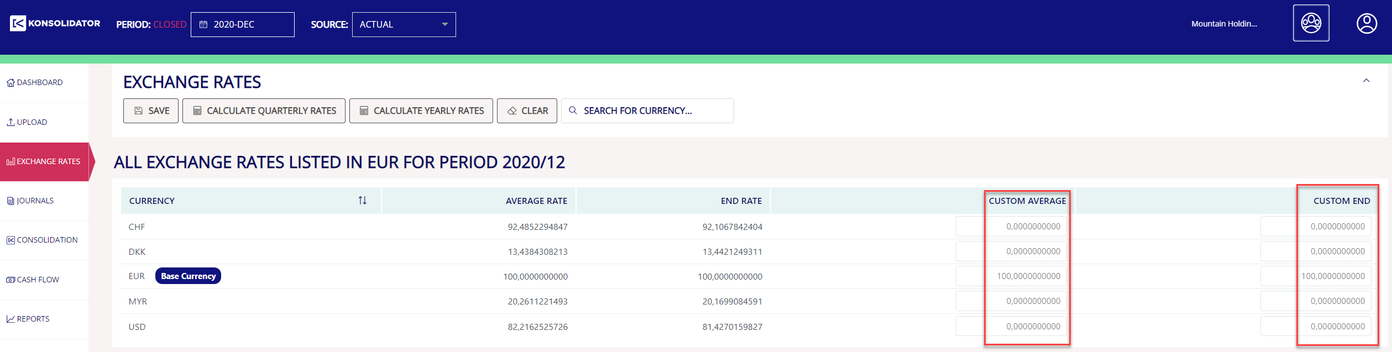Click the EUR custom end input
Viewport: 1392px width, 352px height.
click(x=1316, y=276)
